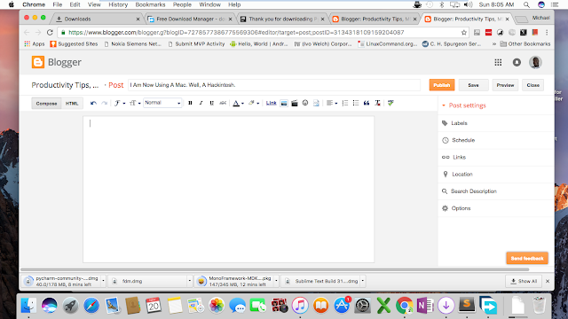Screen dimensions: 568x319
Task: Toggle italic formatting
Action: tap(201, 103)
